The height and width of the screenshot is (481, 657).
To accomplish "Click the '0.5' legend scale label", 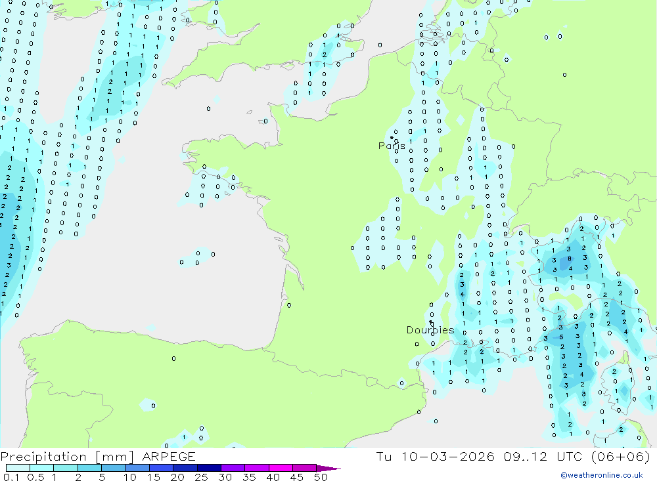I will pos(35,477).
